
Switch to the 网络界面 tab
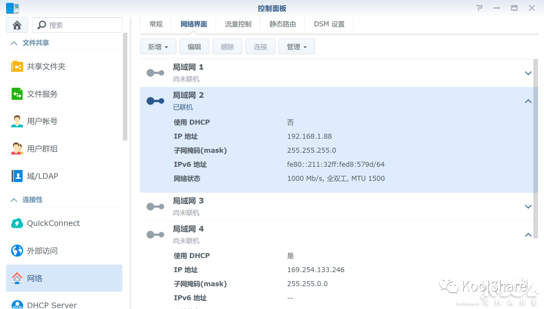(x=193, y=24)
